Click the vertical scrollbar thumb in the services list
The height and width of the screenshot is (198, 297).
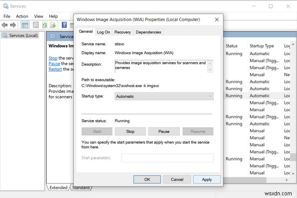(293, 157)
